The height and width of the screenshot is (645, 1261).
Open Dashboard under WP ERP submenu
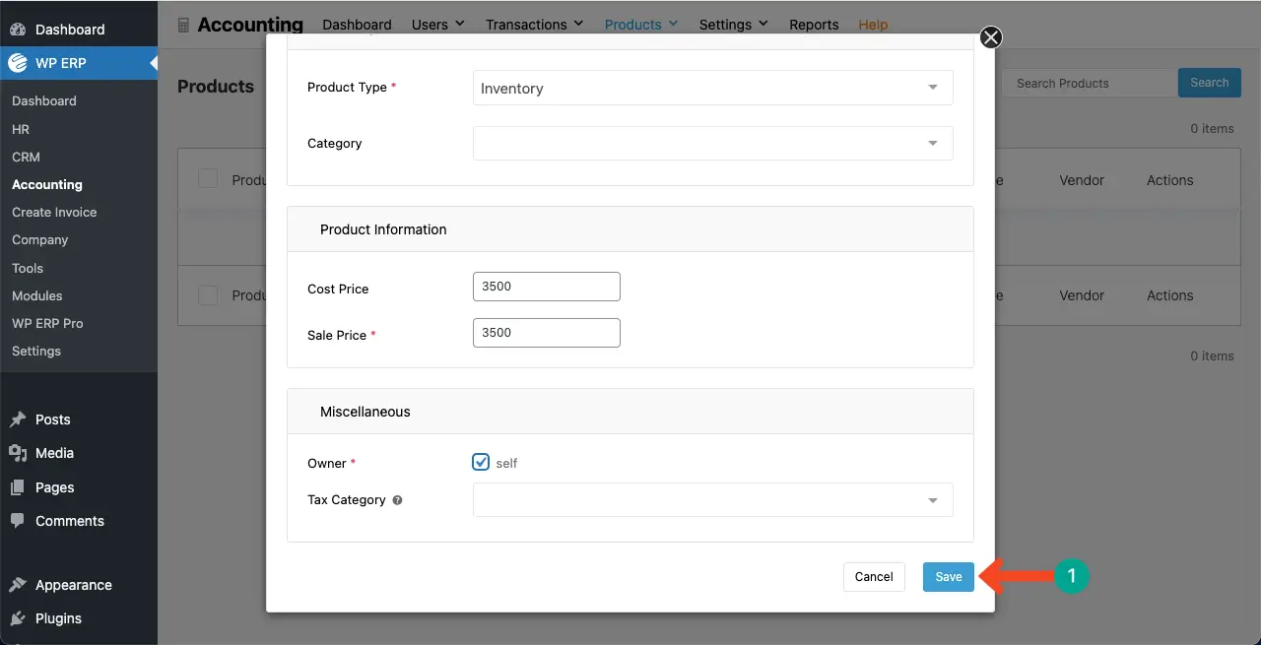coord(44,100)
